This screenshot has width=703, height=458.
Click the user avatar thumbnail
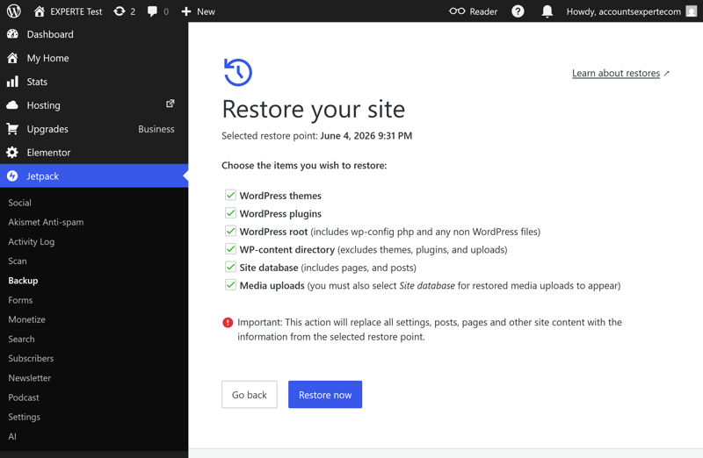[692, 11]
